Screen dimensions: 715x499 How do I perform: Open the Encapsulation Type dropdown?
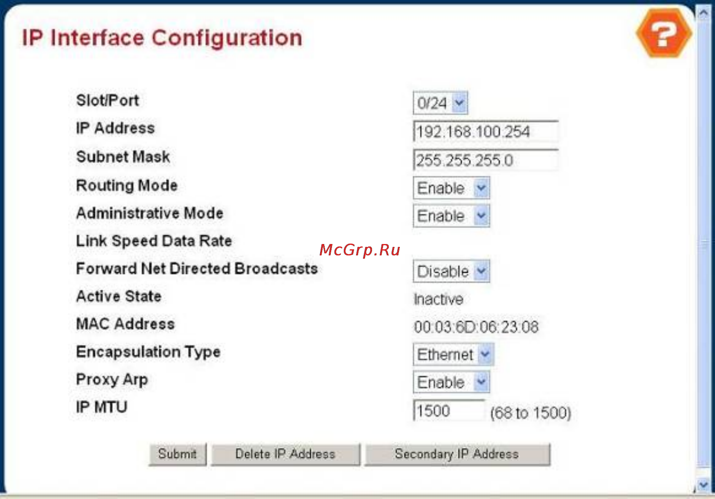[x=453, y=355]
